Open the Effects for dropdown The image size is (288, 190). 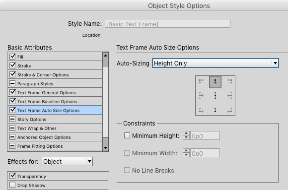click(x=67, y=162)
